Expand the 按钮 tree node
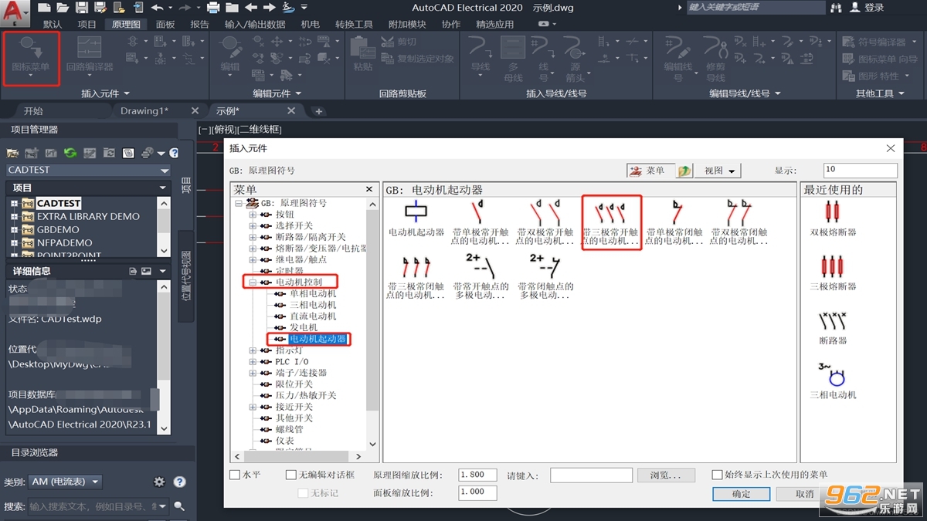The height and width of the screenshot is (521, 927). (253, 215)
